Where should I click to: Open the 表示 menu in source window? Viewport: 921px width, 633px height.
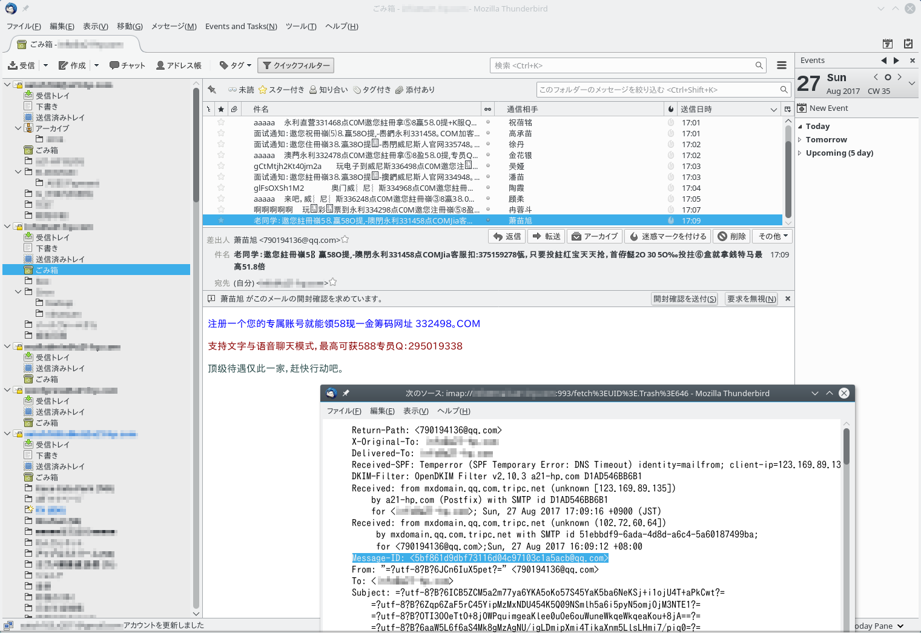coord(416,411)
